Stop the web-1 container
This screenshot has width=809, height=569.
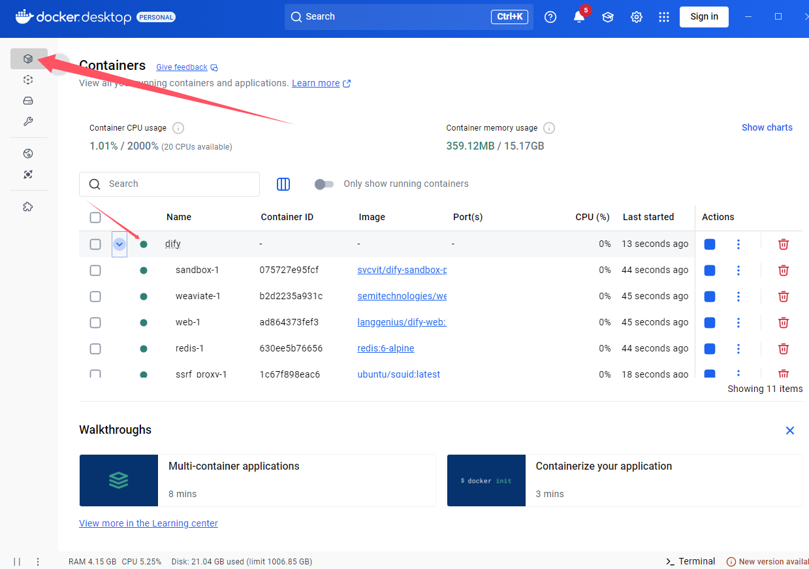710,323
